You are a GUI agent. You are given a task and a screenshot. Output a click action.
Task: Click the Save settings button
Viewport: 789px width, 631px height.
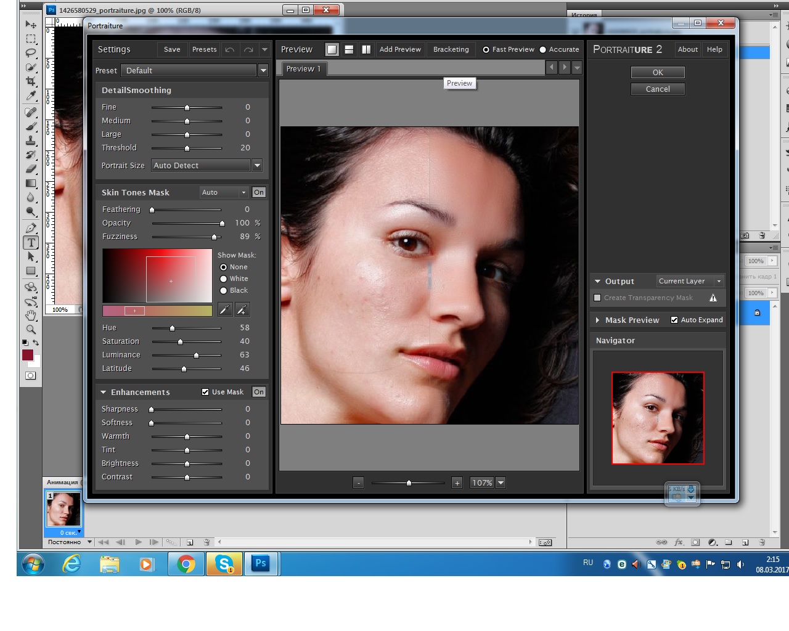click(x=172, y=49)
